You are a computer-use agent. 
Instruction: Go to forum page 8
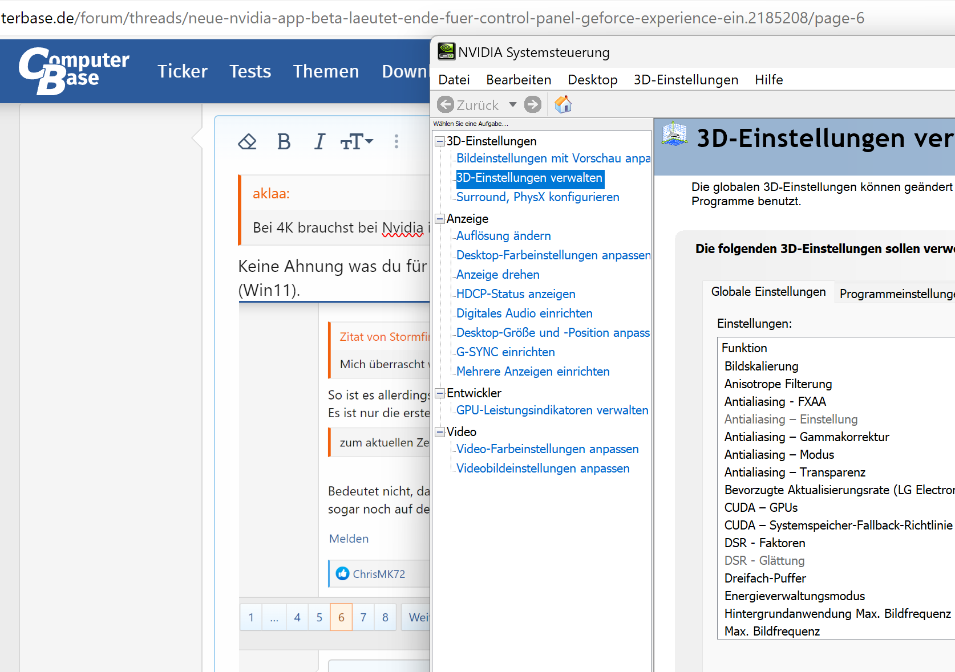pyautogui.click(x=385, y=617)
